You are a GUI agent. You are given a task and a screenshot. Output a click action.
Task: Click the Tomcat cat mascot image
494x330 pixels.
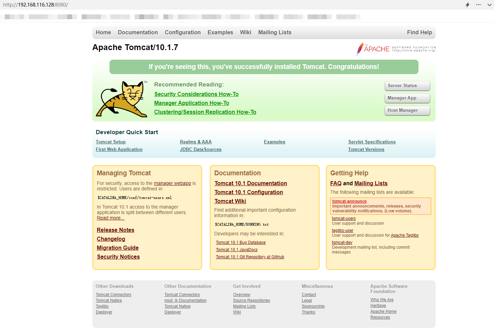122,99
